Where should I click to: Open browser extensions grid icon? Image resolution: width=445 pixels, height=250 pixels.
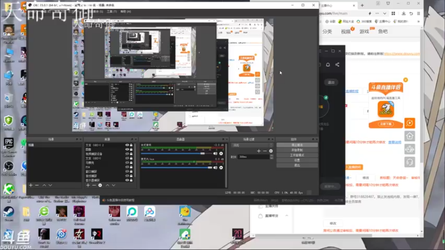393,13
